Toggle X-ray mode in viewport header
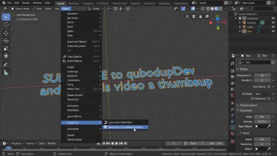Viewport: 277px width, 156px height. [203, 9]
